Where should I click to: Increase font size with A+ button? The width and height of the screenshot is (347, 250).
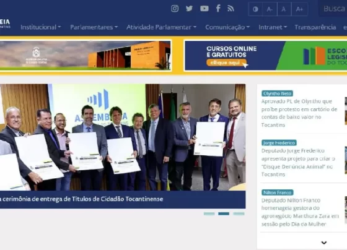299,9
